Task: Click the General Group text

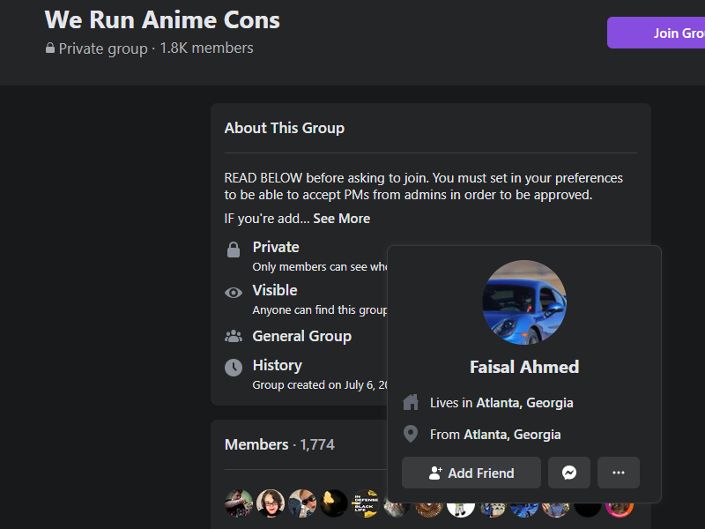Action: (x=302, y=336)
